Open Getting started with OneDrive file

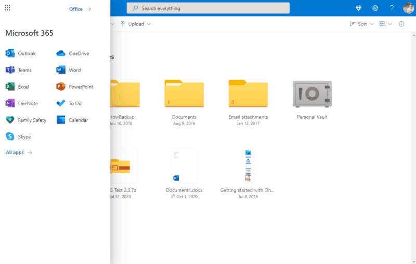(x=248, y=166)
